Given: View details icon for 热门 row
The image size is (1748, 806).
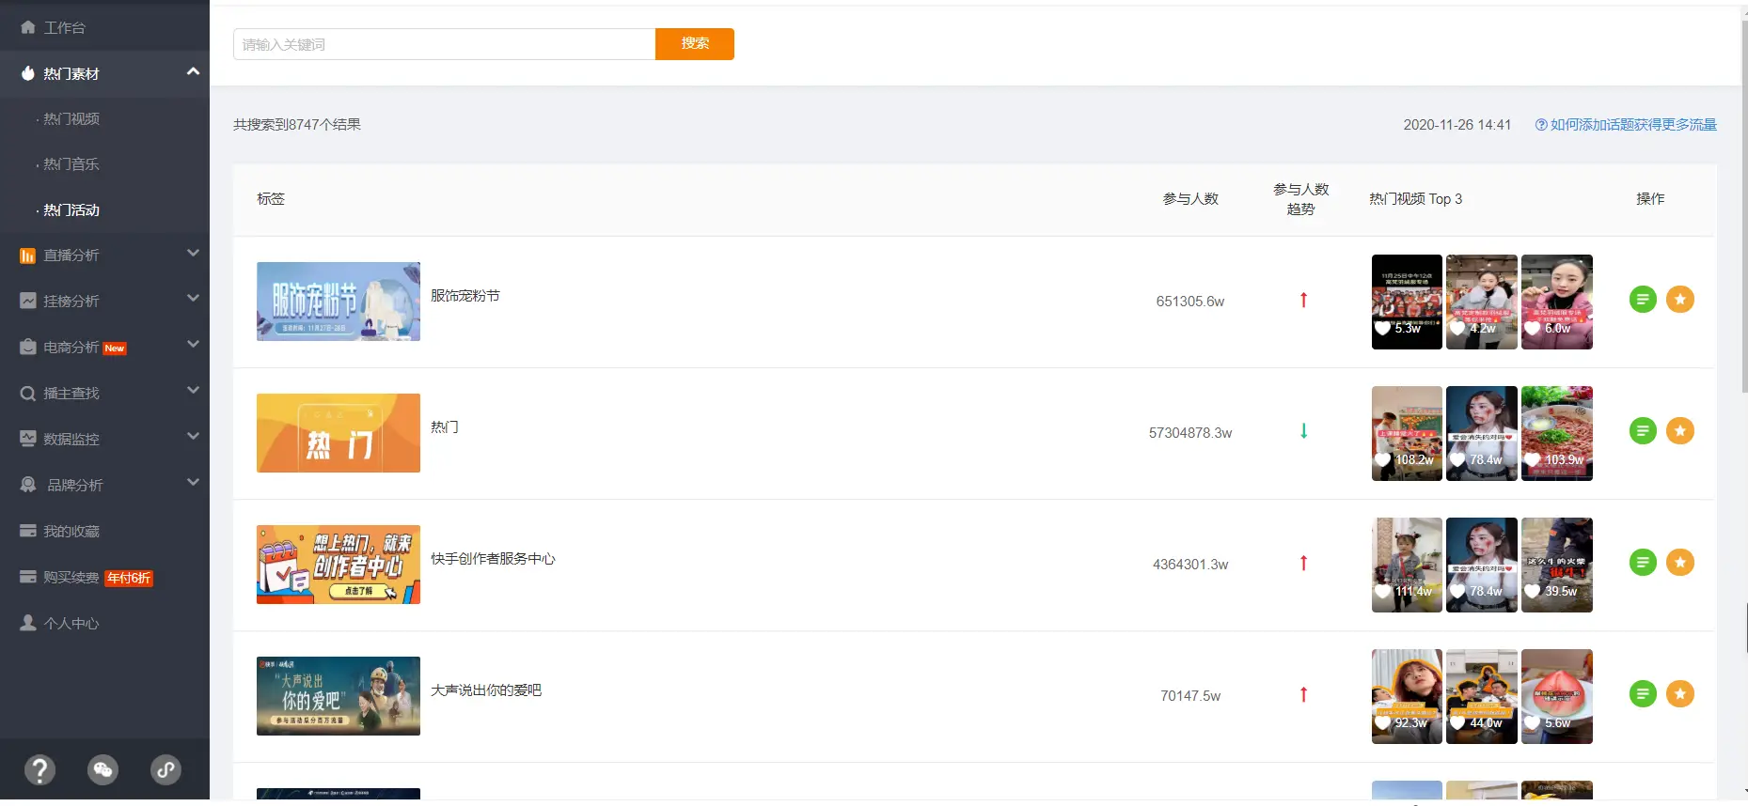Looking at the screenshot, I should (x=1643, y=431).
